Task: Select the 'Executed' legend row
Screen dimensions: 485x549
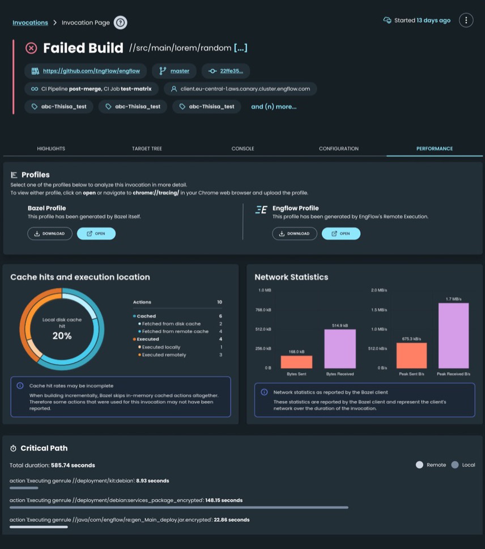Action: [x=177, y=339]
